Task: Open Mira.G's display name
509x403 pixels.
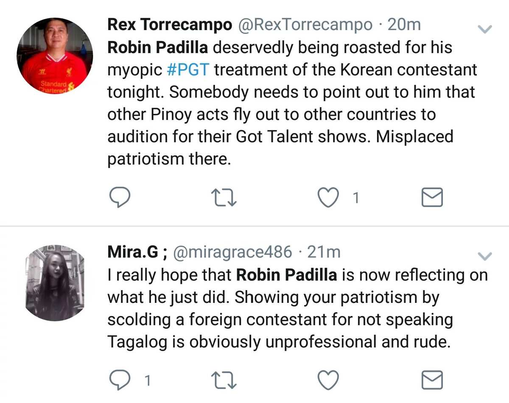Action: pyautogui.click(x=138, y=252)
